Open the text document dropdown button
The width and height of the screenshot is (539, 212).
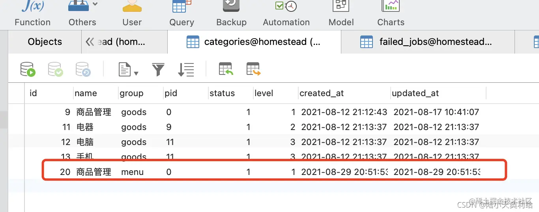pyautogui.click(x=128, y=70)
